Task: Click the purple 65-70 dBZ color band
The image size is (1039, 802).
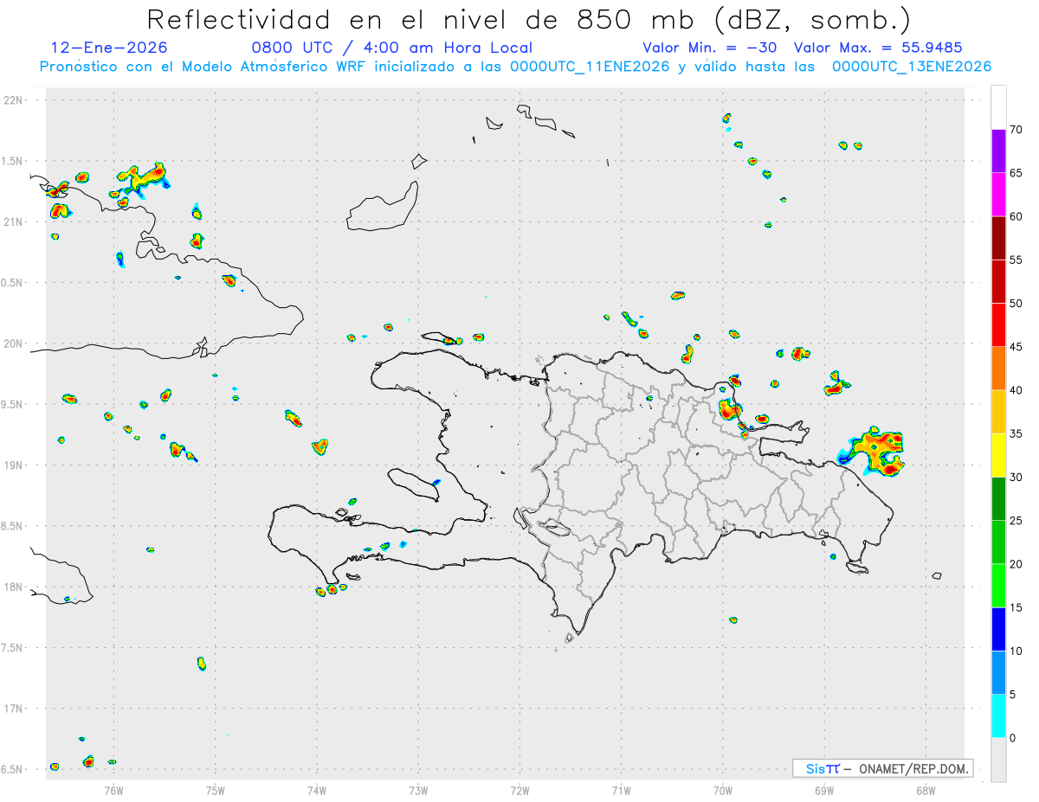Action: [x=998, y=151]
